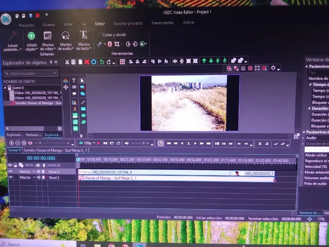The height and width of the screenshot is (247, 329).
Task: Expand Audio section in properties window
Action: [303, 138]
